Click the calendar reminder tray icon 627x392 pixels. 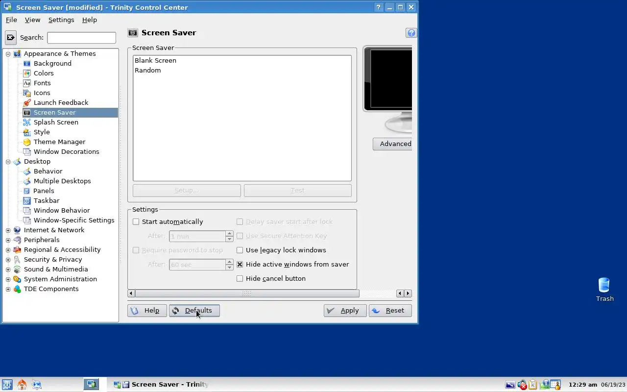[555, 385]
